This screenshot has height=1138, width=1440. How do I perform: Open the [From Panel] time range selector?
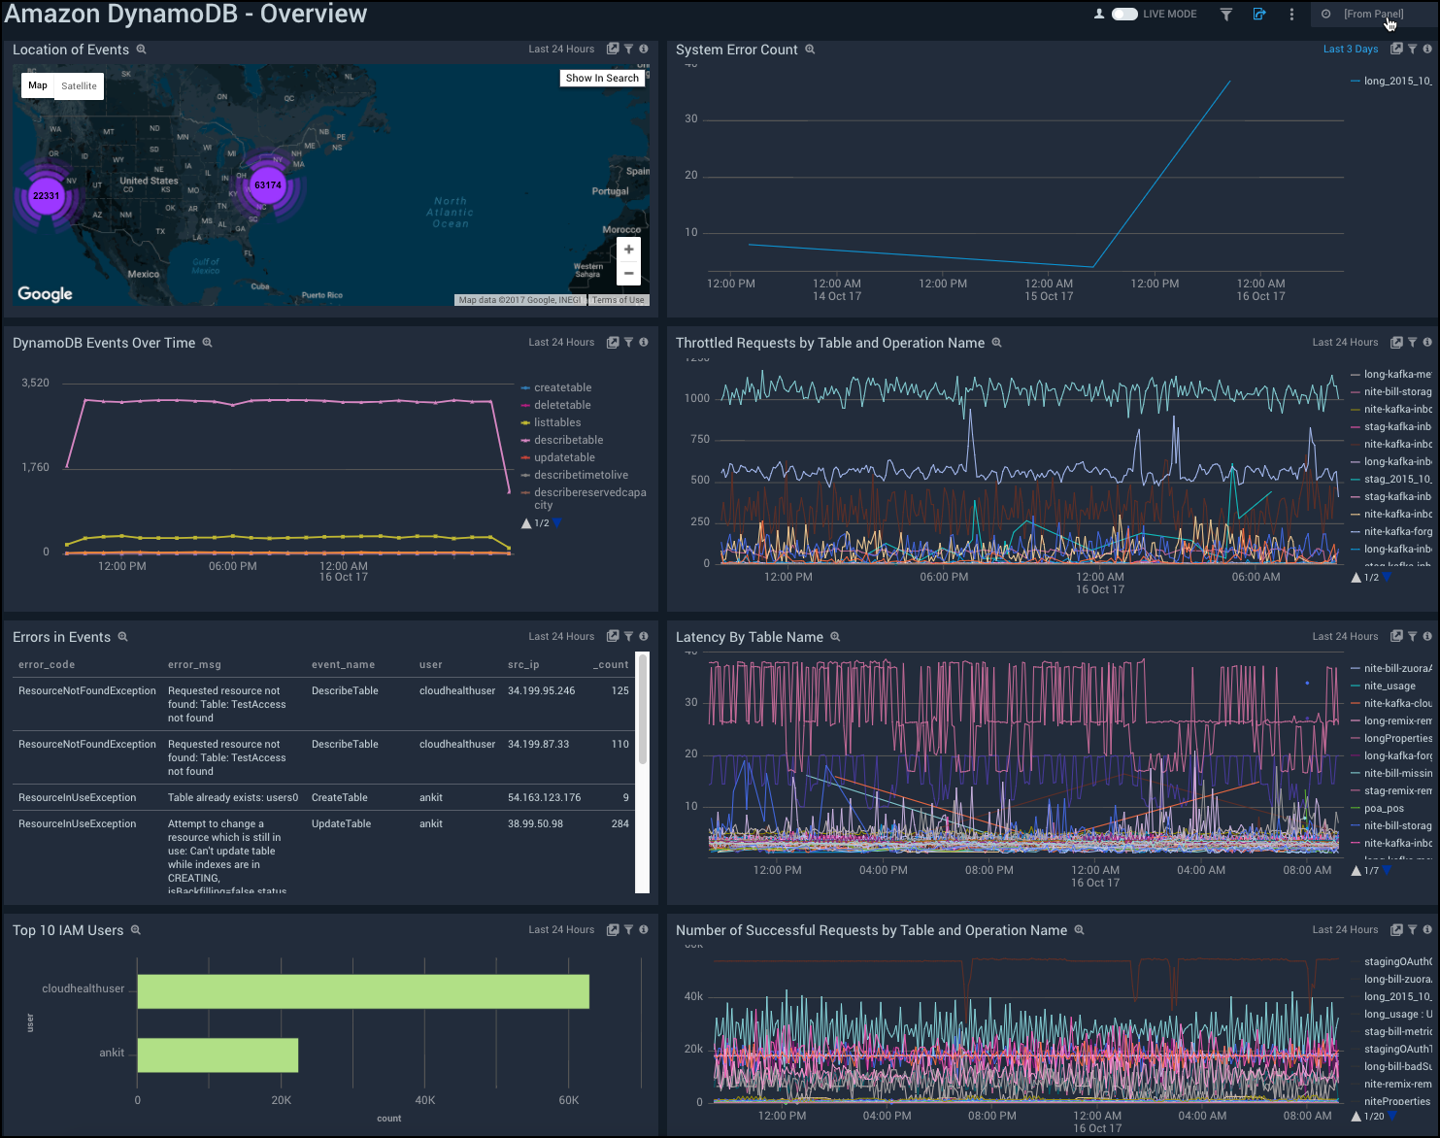[1371, 14]
